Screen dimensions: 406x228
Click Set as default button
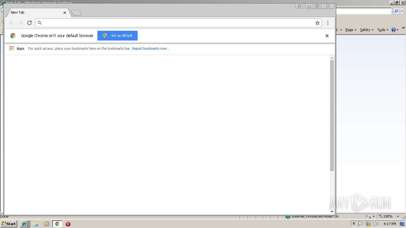click(x=117, y=35)
